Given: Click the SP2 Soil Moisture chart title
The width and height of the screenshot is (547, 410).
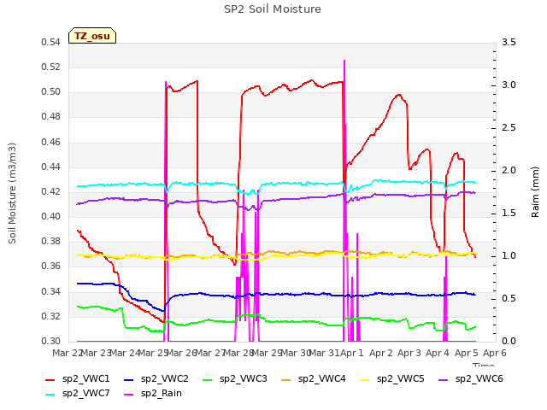Looking at the screenshot, I should [x=273, y=9].
